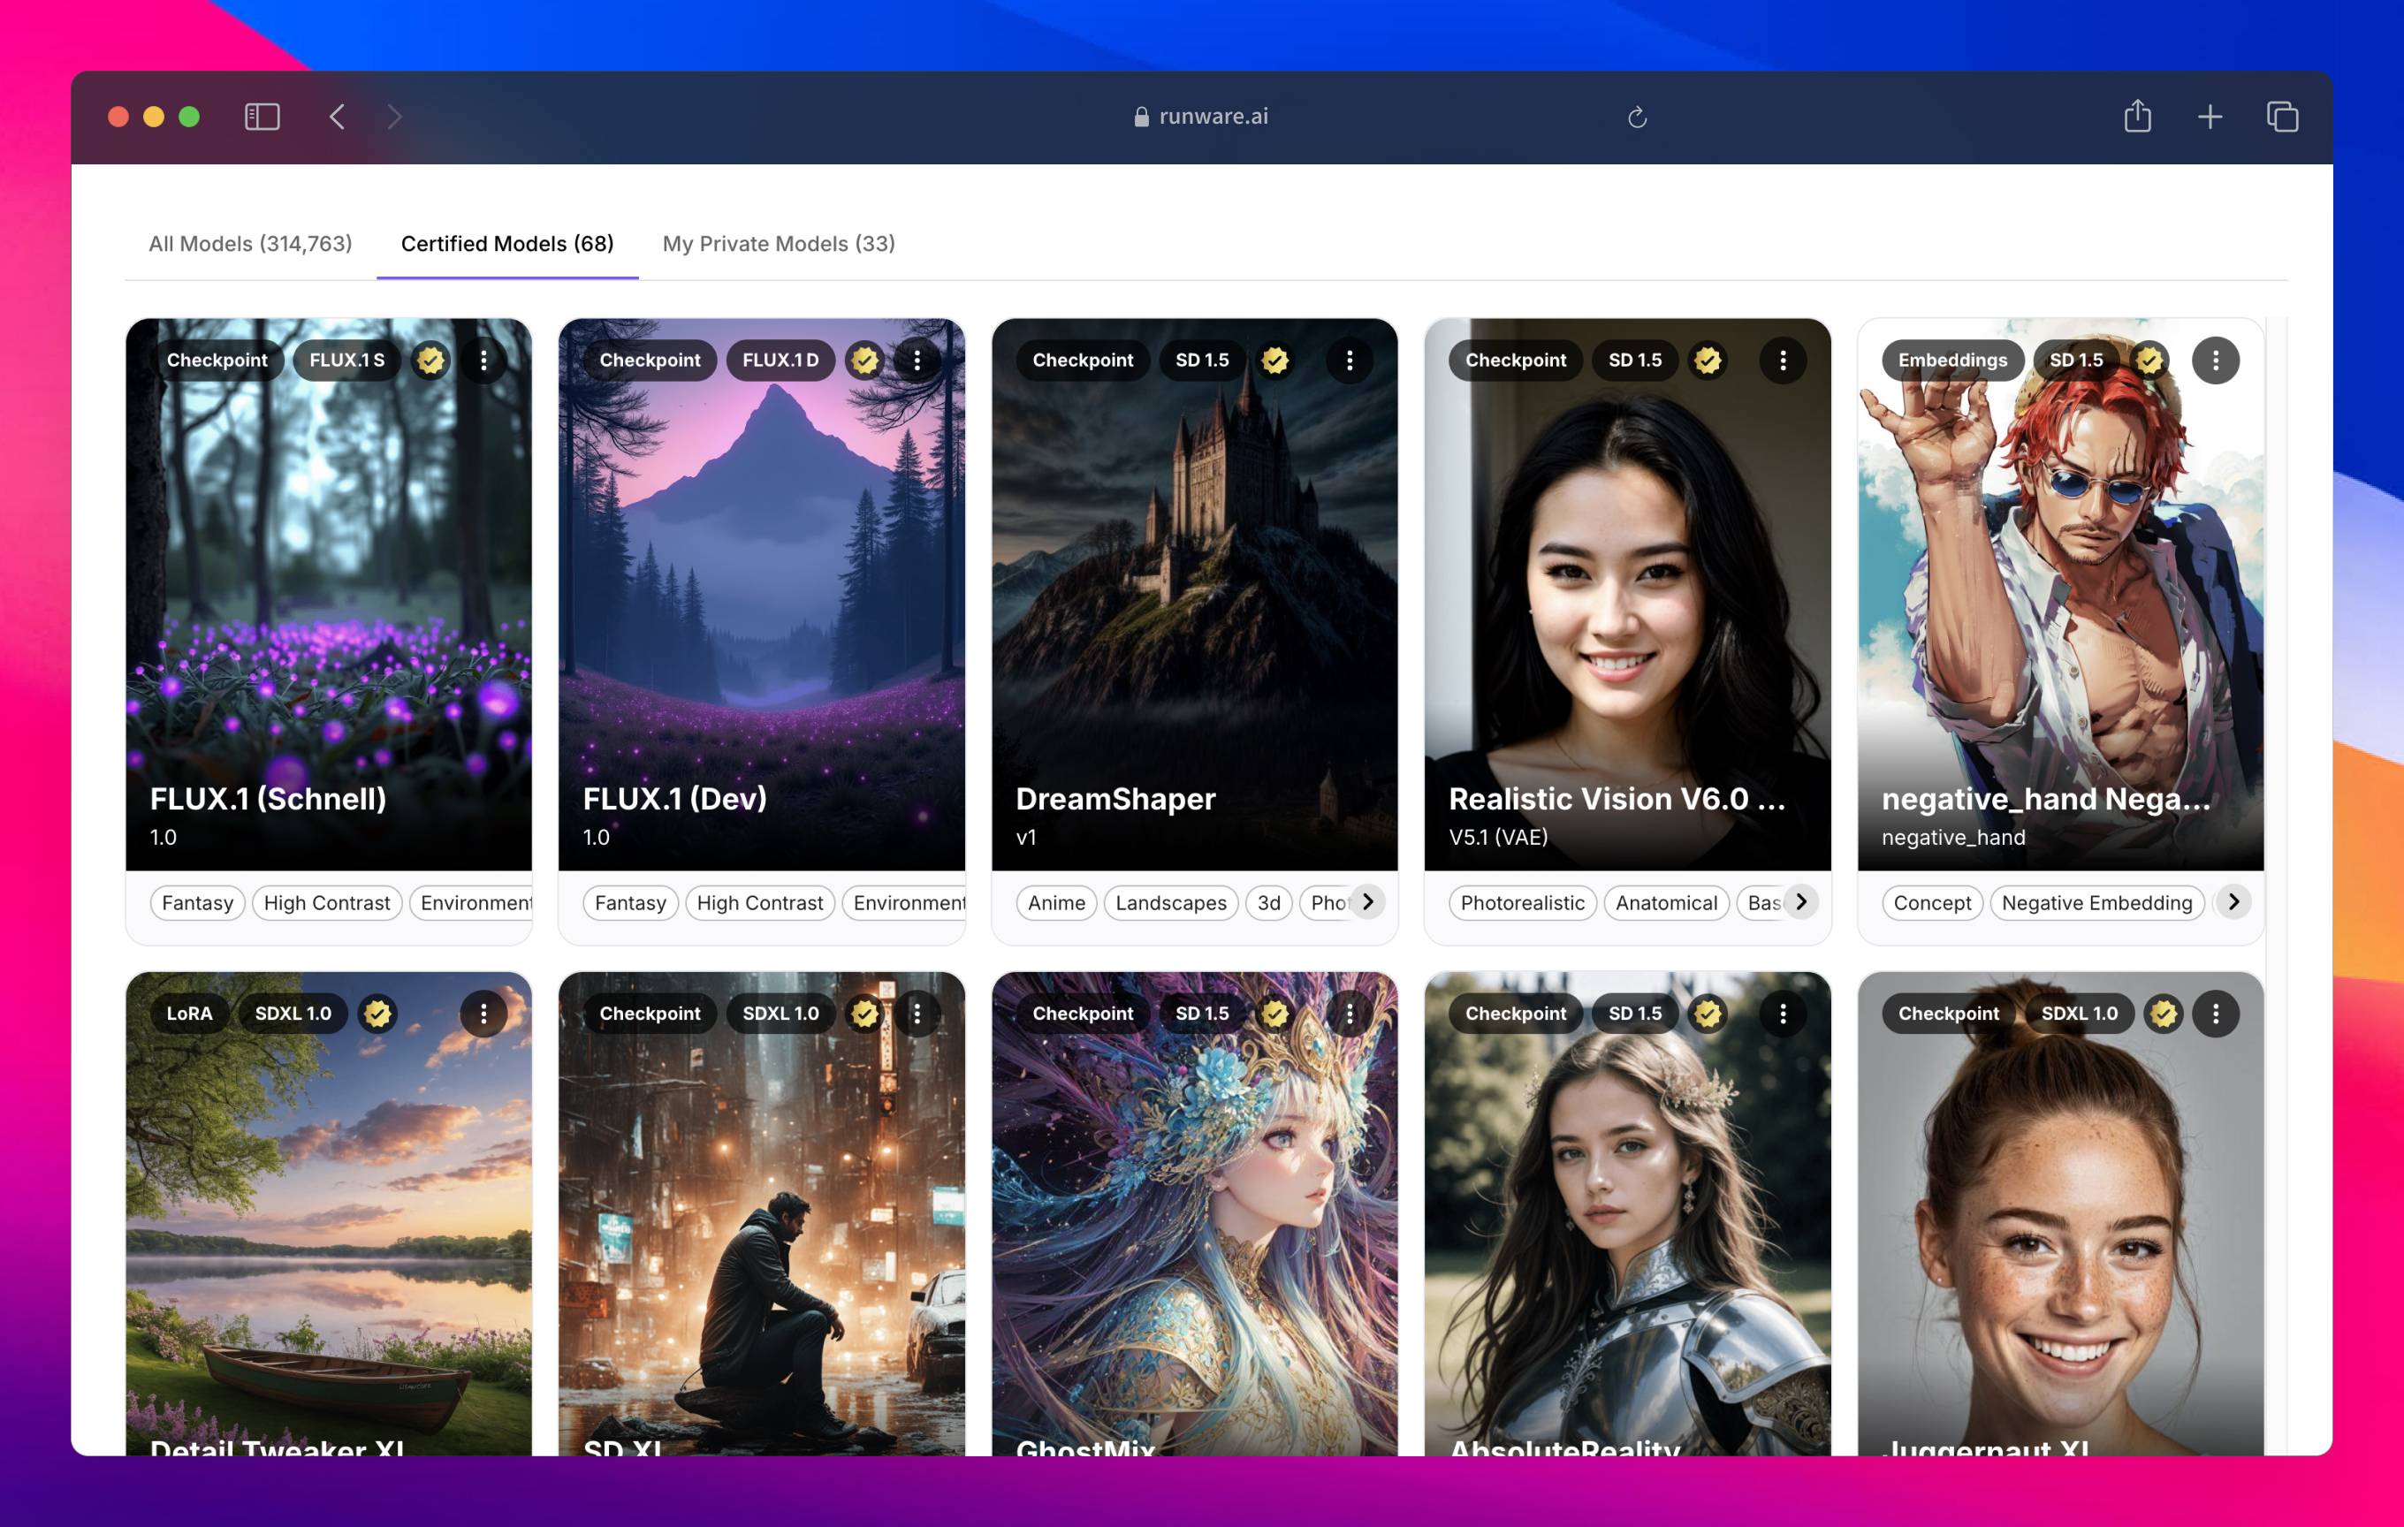This screenshot has width=2404, height=1527.
Task: Toggle certified badge on FLUX.1 Dev
Action: click(863, 359)
